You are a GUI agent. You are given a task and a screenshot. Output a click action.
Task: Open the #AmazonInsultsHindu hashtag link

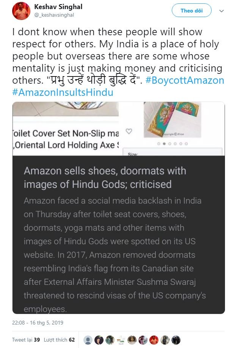pyautogui.click(x=63, y=92)
